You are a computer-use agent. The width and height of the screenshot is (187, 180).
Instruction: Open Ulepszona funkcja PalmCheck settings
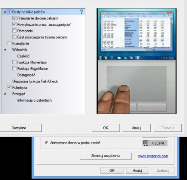pyautogui.click(x=35, y=81)
